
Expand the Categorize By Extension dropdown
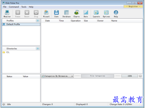(57, 76)
